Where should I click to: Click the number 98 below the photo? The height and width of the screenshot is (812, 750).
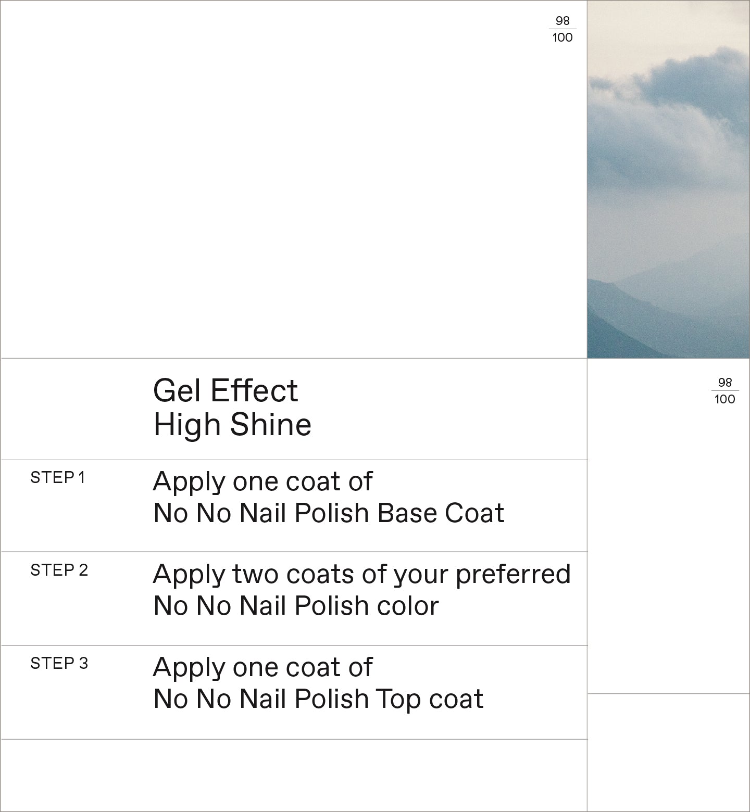click(x=725, y=383)
